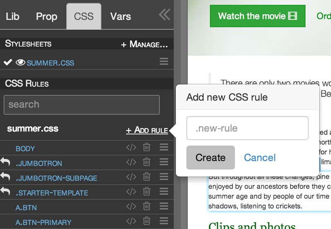
Task: Delete the a.btn-primary rule
Action: [x=147, y=221]
